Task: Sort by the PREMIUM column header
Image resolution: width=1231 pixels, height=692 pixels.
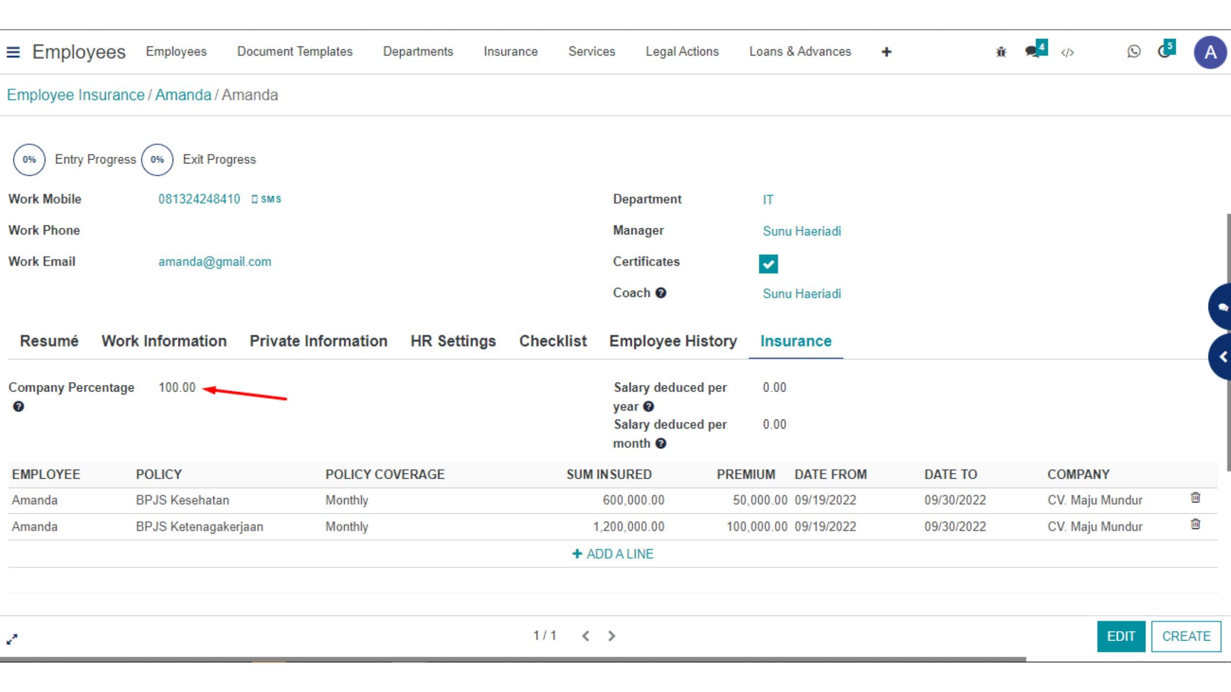Action: point(746,474)
